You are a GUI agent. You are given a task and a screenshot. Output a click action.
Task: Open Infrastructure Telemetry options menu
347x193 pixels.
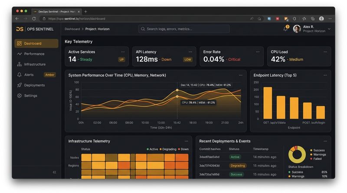tap(187, 141)
